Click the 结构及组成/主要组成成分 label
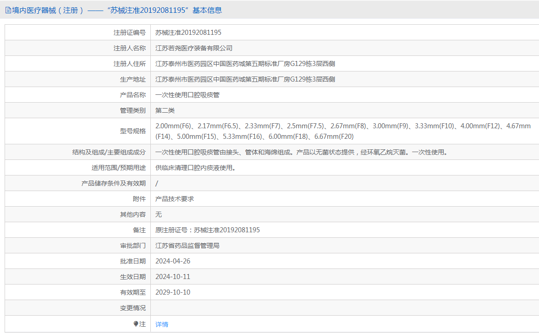Viewport: 539px width, 334px height. pyautogui.click(x=109, y=152)
